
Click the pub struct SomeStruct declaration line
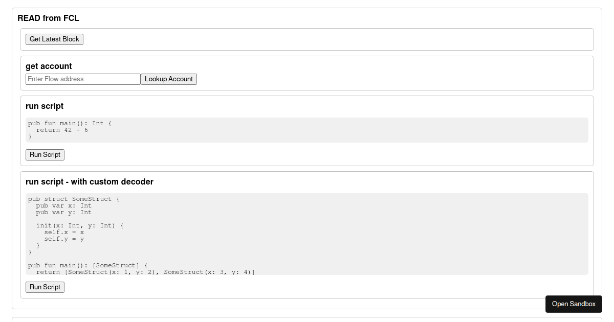pos(74,199)
